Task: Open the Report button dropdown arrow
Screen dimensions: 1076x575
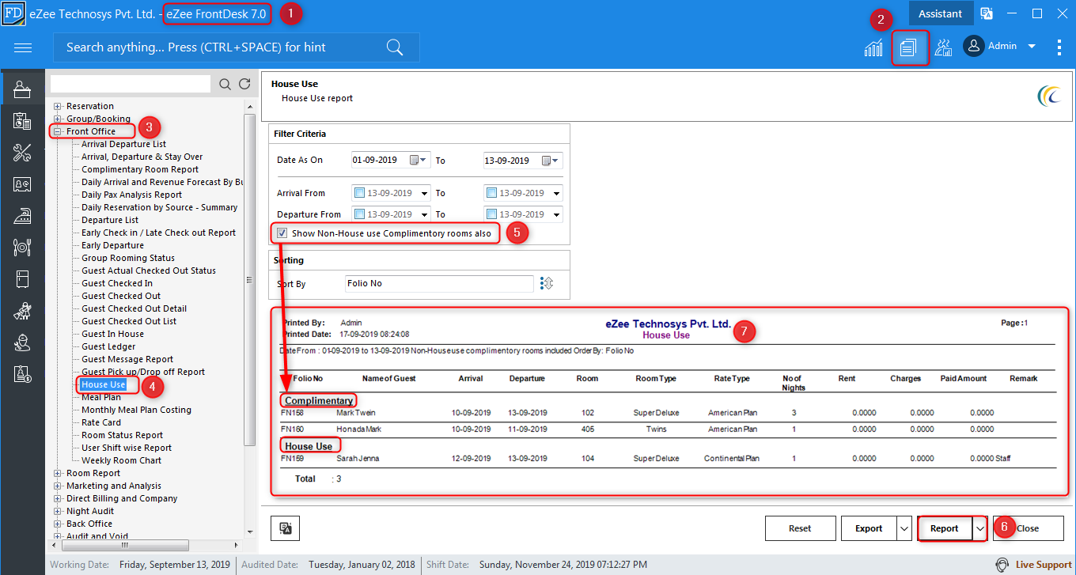Action: (x=980, y=528)
